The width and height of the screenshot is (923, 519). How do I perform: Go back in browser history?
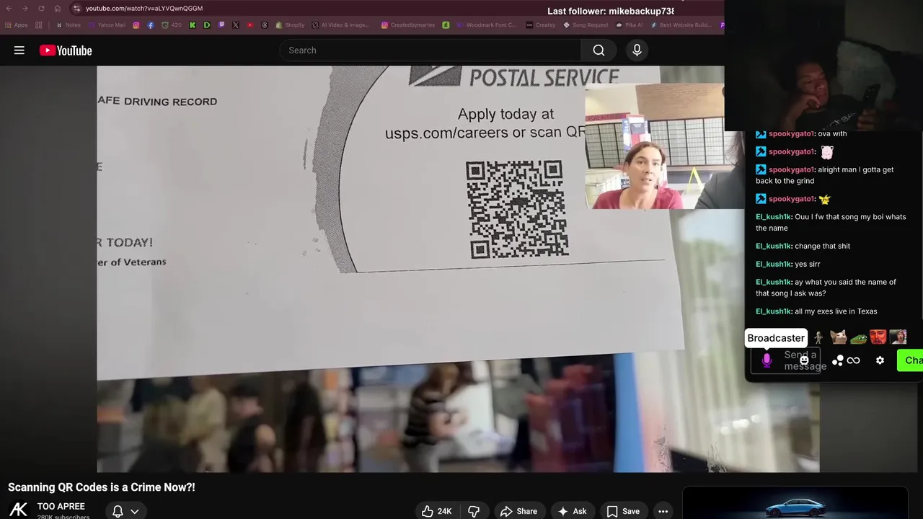click(9, 8)
